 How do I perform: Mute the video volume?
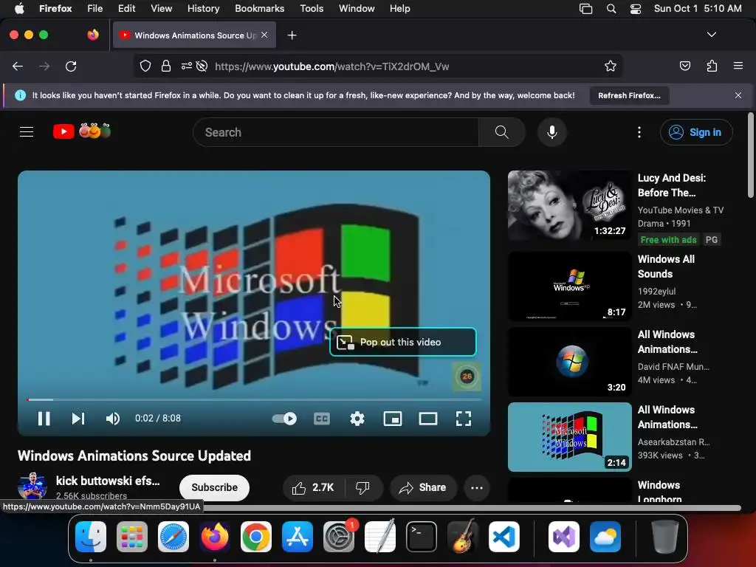point(113,419)
